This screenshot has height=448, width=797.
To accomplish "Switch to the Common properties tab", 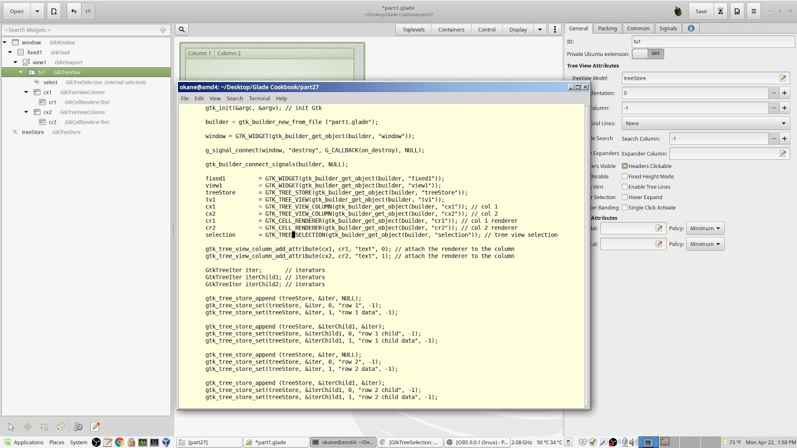I will click(638, 29).
